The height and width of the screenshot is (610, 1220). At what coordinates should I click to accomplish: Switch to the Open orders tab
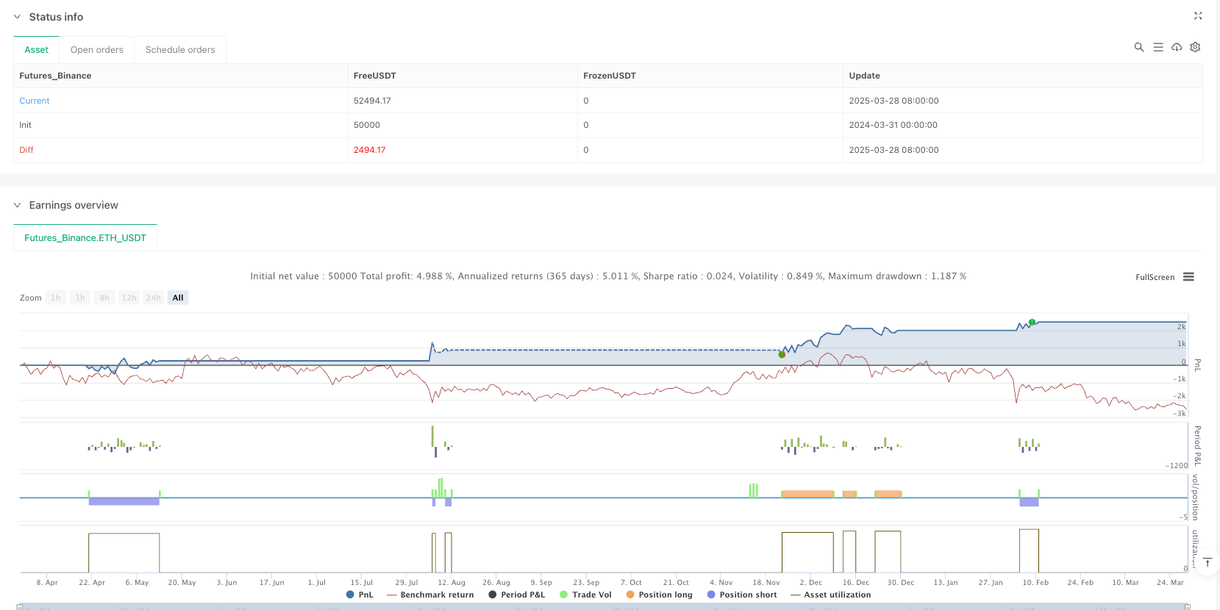[x=96, y=50]
